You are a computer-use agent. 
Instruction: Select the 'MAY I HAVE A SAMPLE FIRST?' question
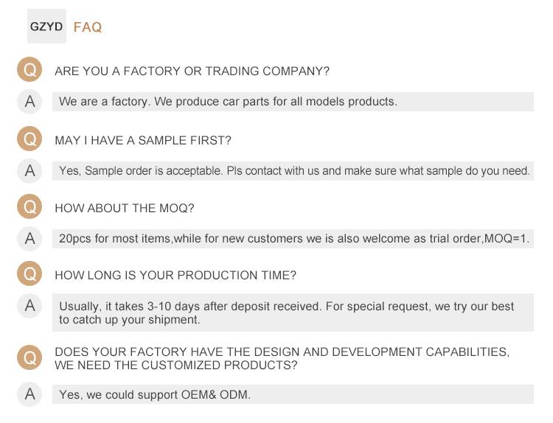pos(143,140)
